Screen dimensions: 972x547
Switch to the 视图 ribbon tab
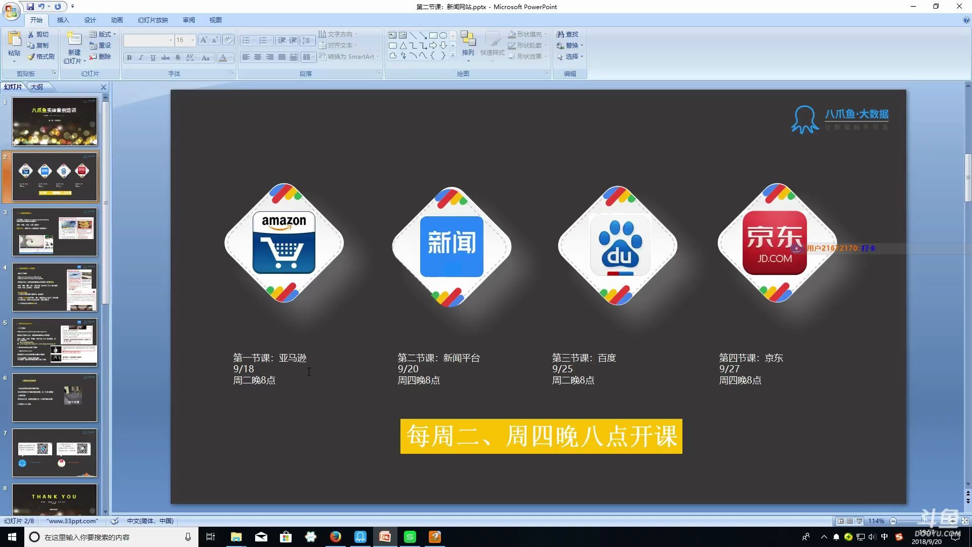(x=216, y=20)
